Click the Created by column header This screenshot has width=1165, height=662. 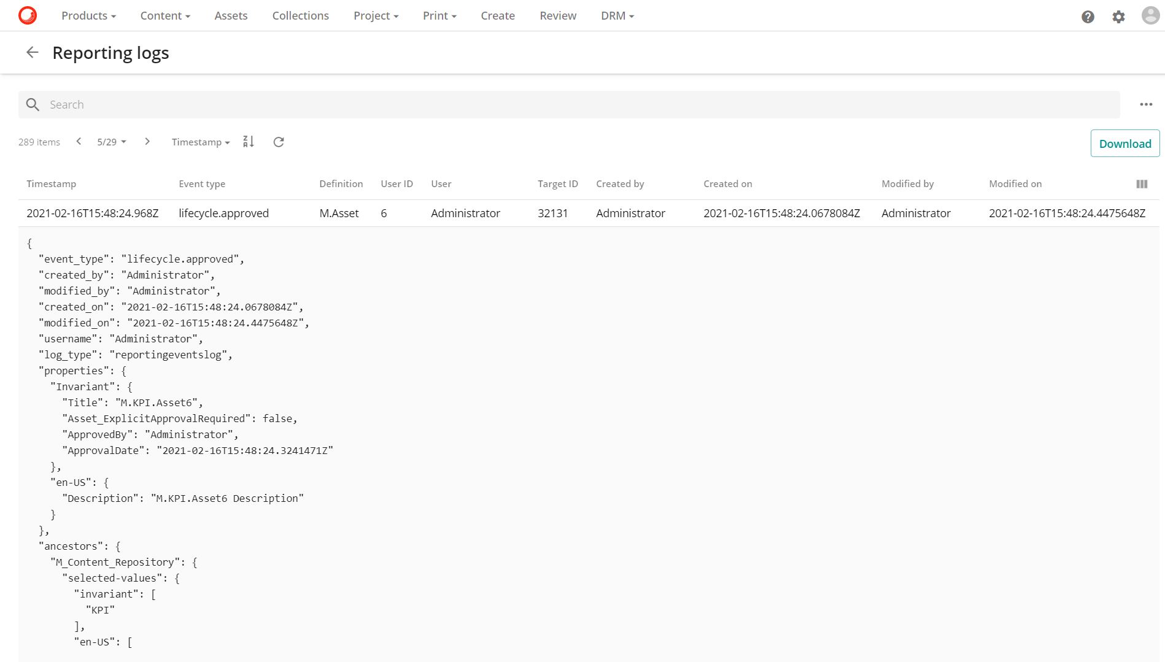(620, 184)
